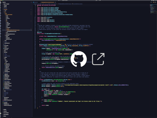Expand the audit package folder
The width and height of the screenshot is (157, 118).
click(7, 16)
